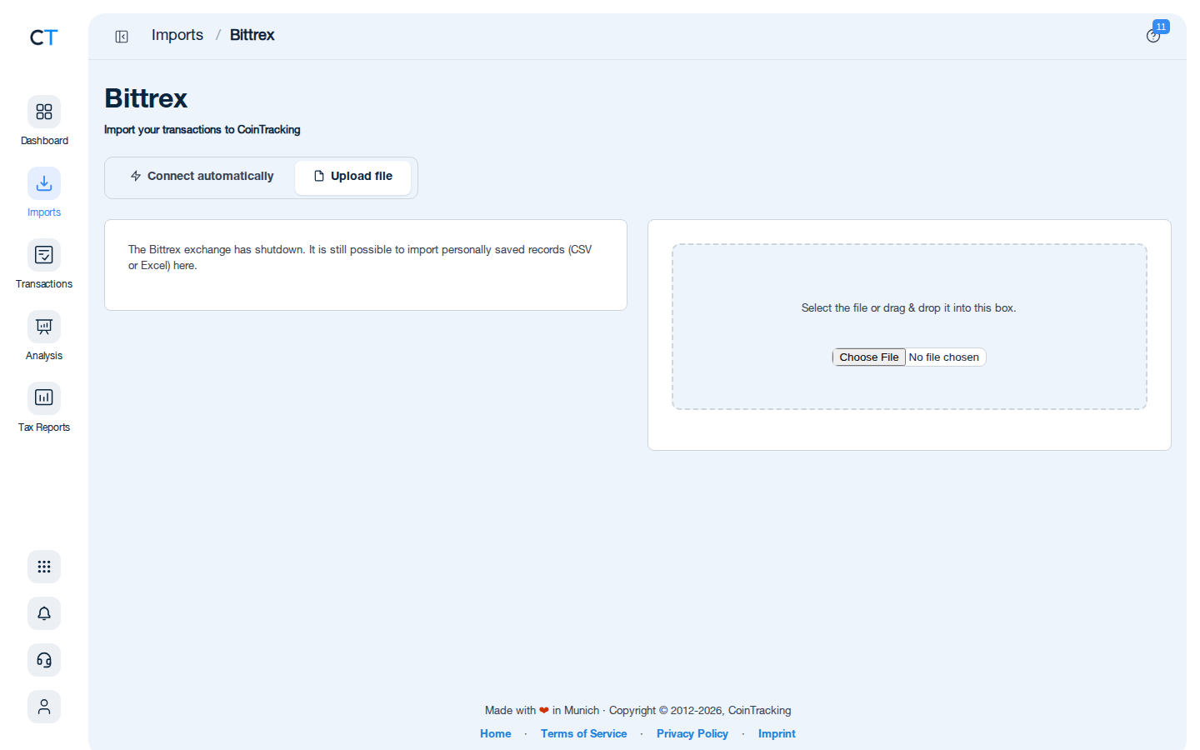Open the Terms of Service link
Image resolution: width=1200 pixels, height=750 pixels.
click(583, 734)
